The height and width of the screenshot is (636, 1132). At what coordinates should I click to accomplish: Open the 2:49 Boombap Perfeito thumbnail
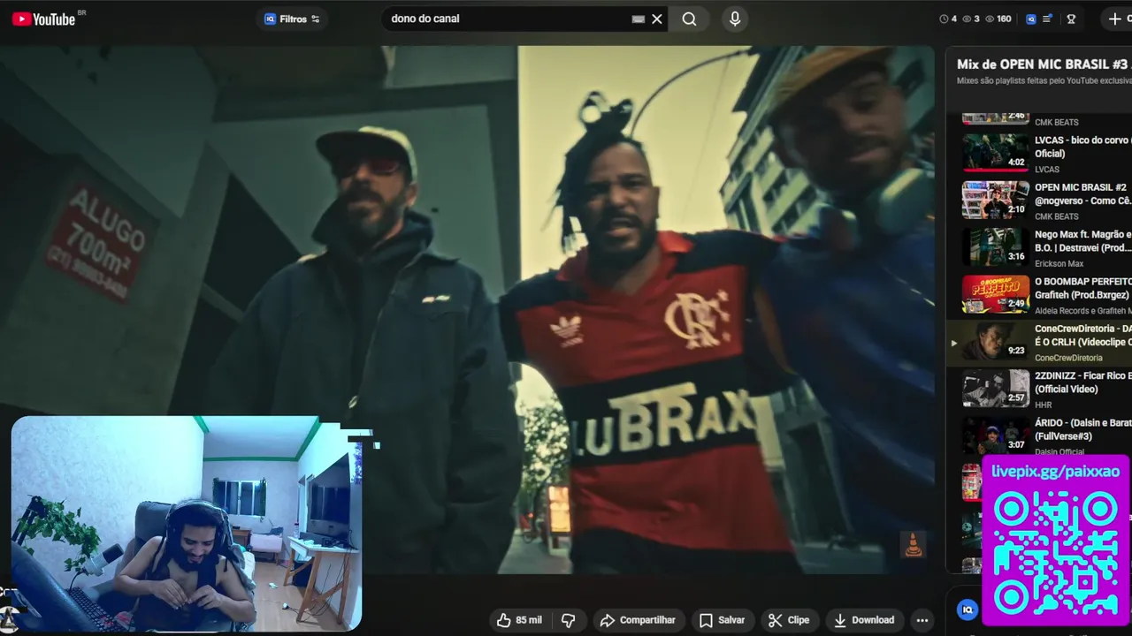pyautogui.click(x=996, y=294)
